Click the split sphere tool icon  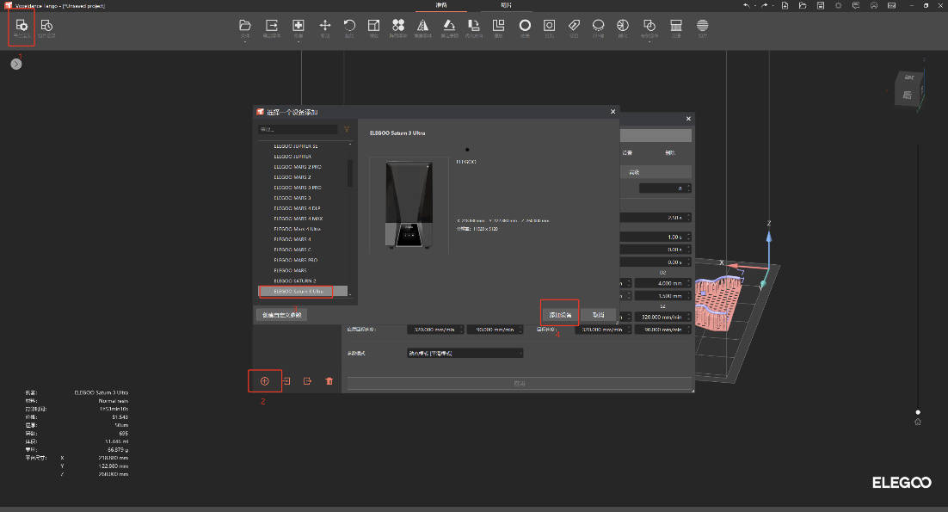coord(623,25)
